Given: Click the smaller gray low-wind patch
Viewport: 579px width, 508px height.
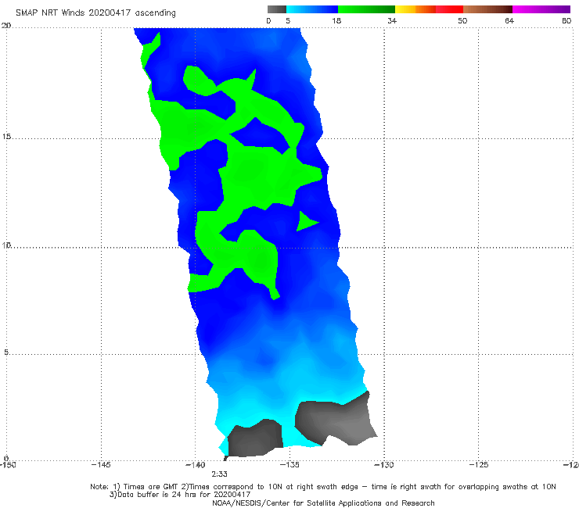Looking at the screenshot, I should point(254,438).
